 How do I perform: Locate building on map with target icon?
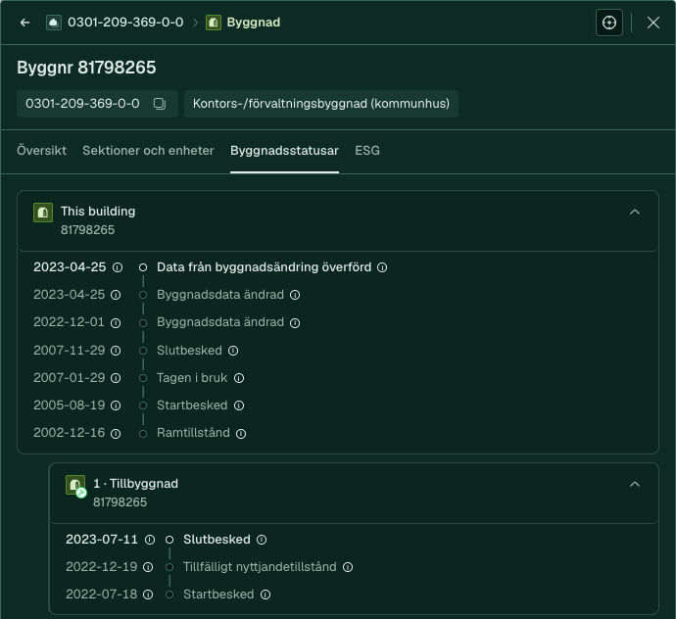609,23
